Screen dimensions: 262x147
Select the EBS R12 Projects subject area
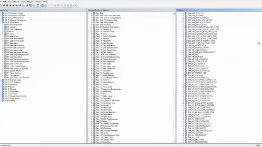coord(10,89)
